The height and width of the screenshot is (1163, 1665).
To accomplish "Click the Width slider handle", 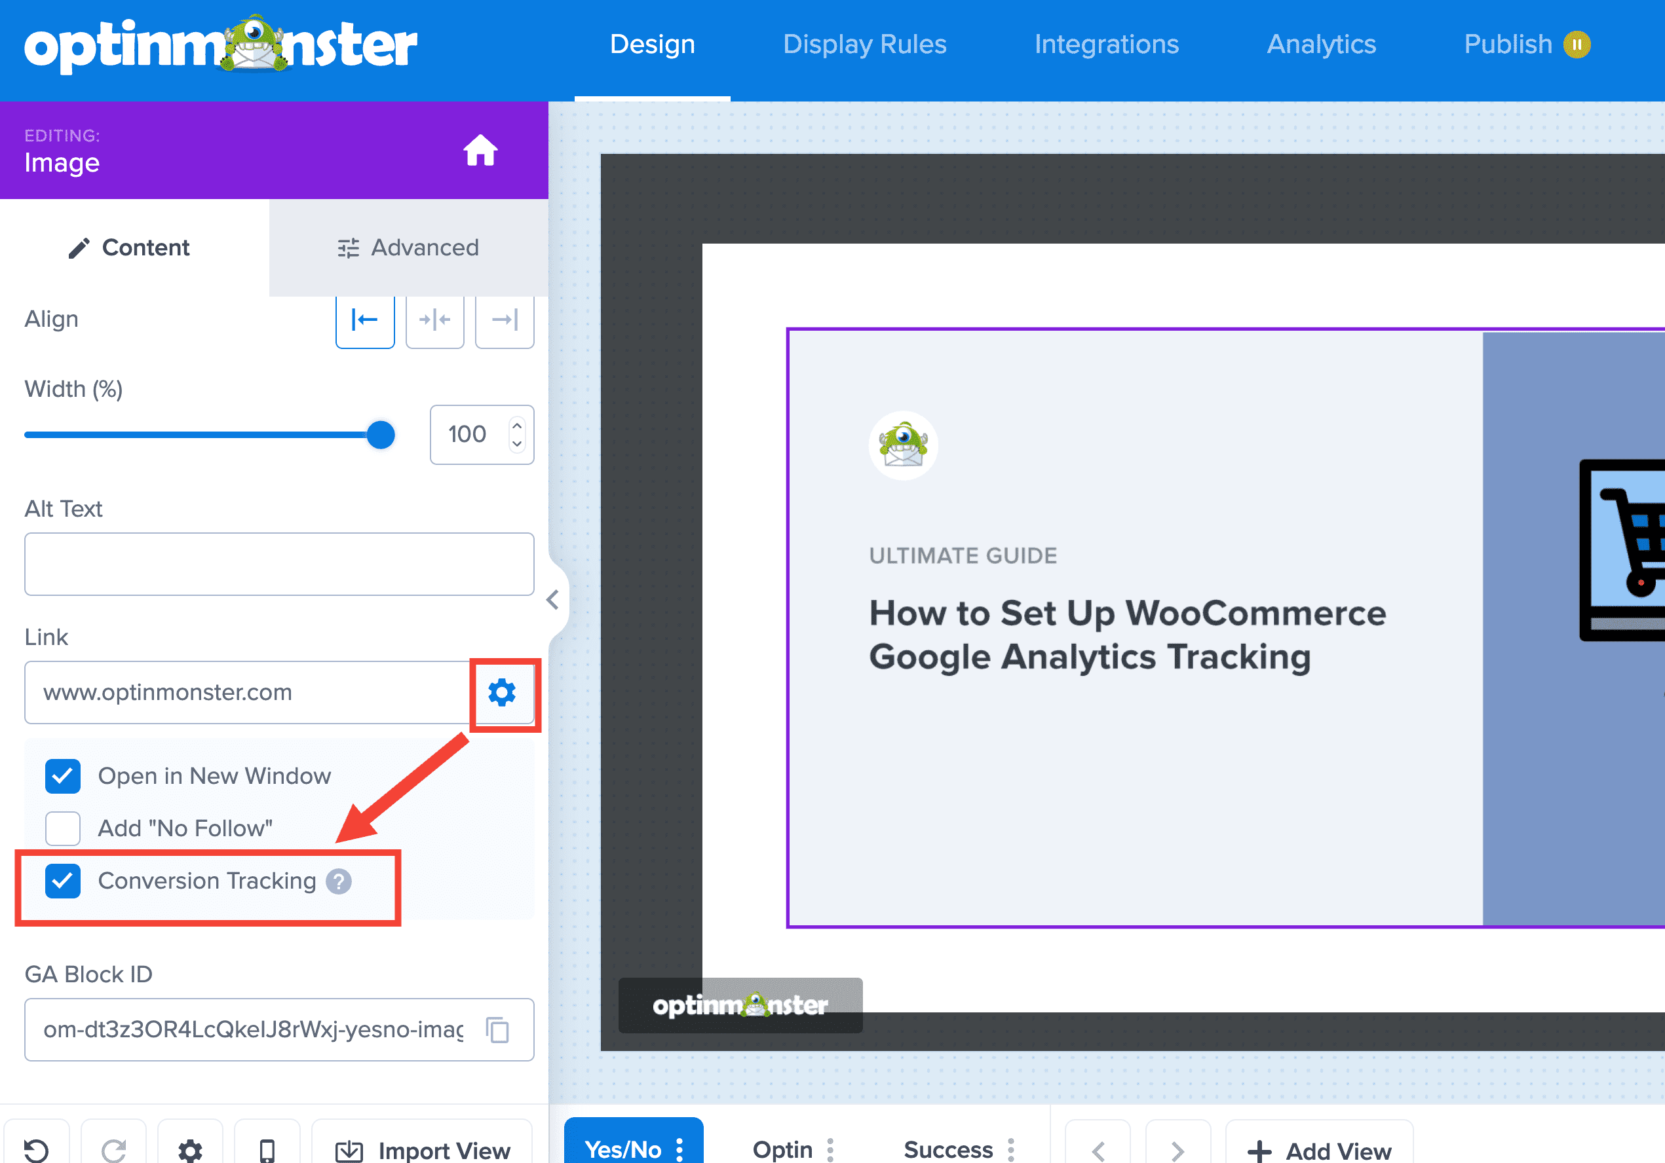I will [x=380, y=435].
